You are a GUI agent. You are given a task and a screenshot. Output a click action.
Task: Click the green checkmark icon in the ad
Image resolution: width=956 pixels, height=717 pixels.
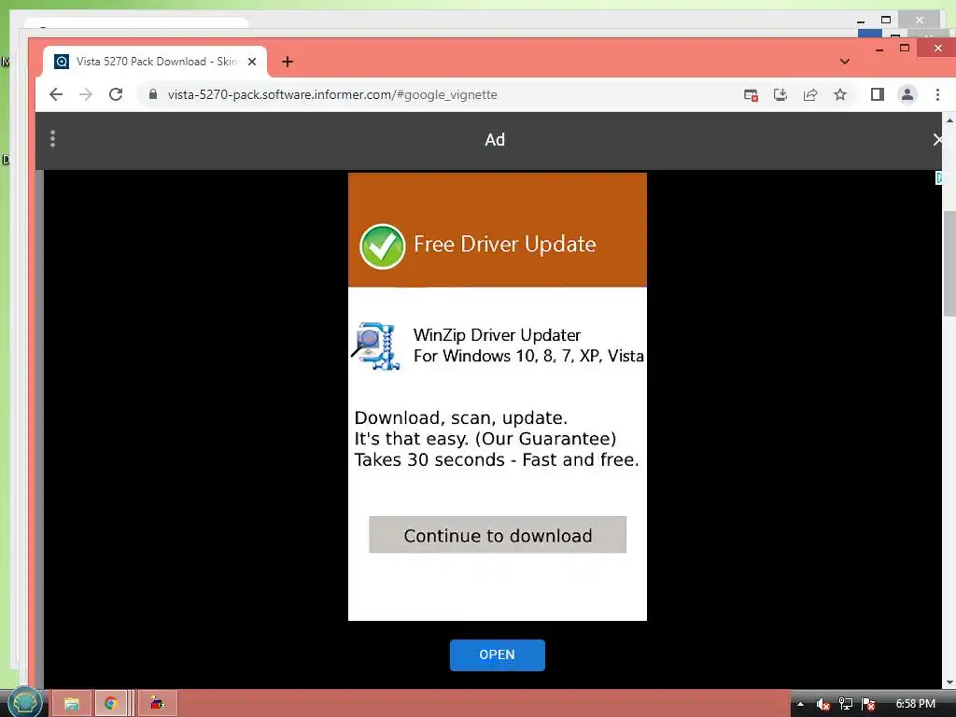(382, 246)
